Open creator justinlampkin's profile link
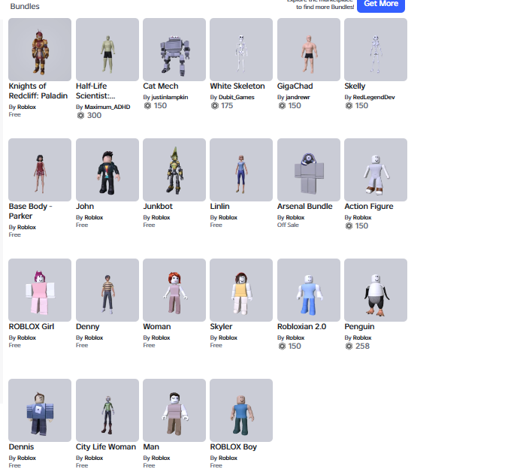 pos(170,98)
